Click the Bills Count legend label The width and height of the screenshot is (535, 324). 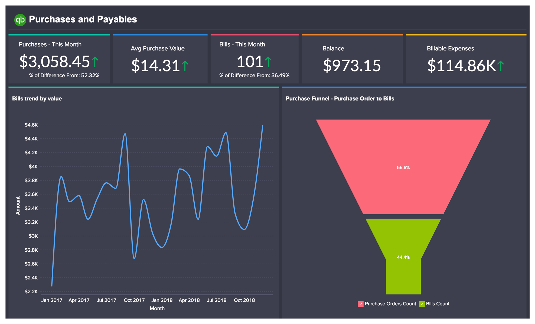click(438, 304)
